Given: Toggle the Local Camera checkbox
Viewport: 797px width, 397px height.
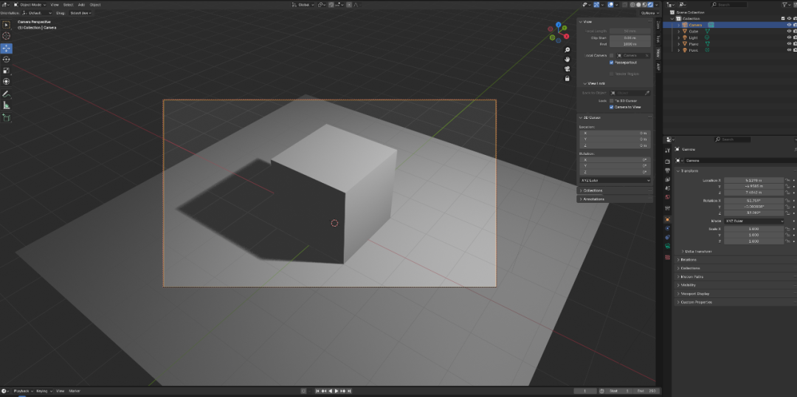Looking at the screenshot, I should [x=612, y=55].
